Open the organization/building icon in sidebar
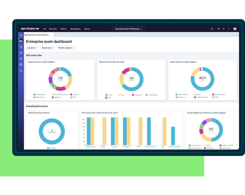The width and height of the screenshot is (245, 195). [21, 47]
